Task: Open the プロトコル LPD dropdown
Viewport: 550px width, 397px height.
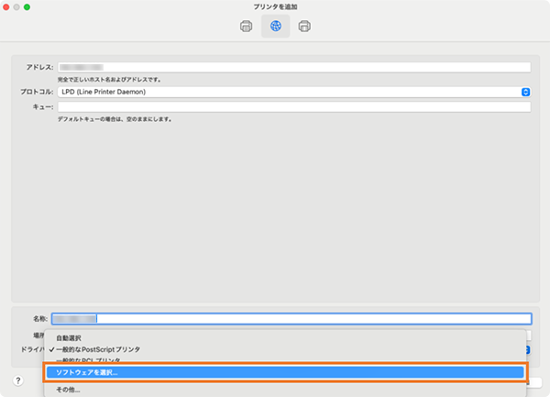Action: point(294,92)
